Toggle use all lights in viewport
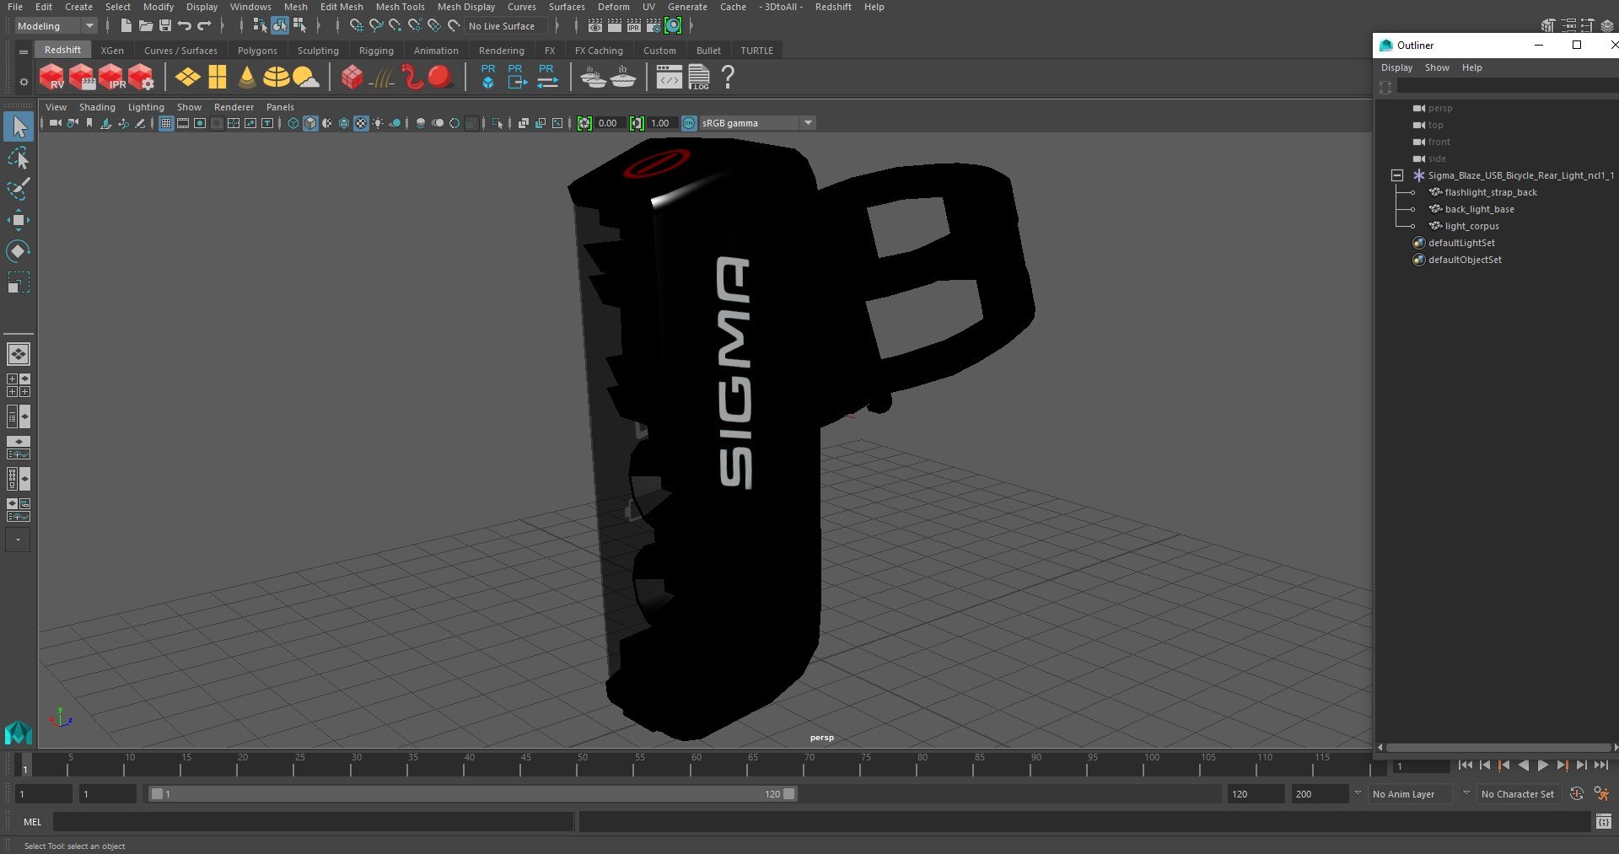The width and height of the screenshot is (1619, 854). point(378,123)
